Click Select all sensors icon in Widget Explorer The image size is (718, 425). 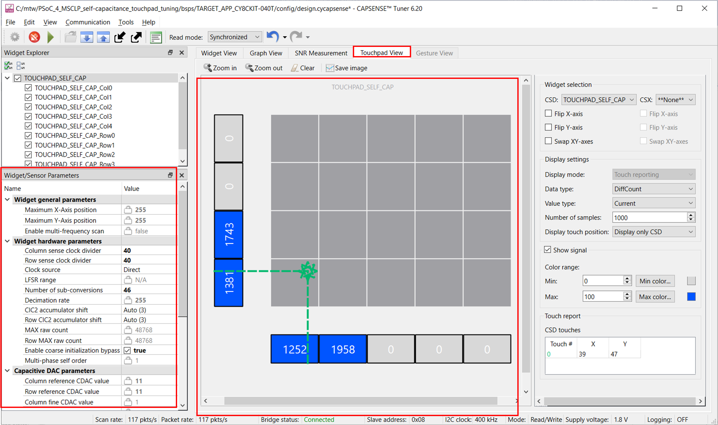8,65
